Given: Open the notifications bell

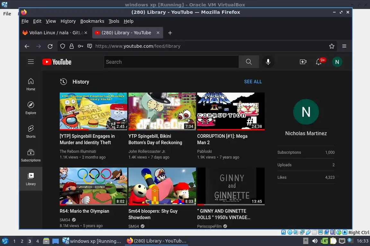Looking at the screenshot, I should point(319,62).
